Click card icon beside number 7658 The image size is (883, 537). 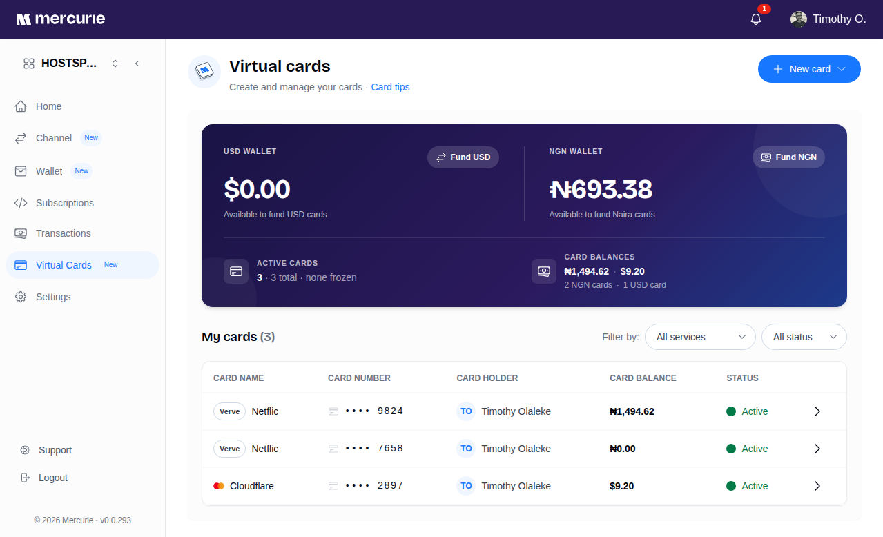click(333, 449)
